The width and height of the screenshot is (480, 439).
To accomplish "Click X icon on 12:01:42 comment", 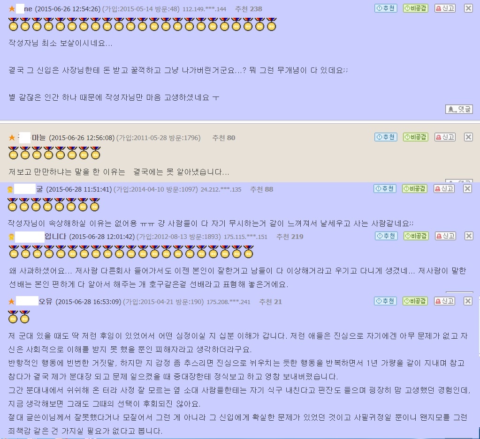I will pyautogui.click(x=469, y=236).
